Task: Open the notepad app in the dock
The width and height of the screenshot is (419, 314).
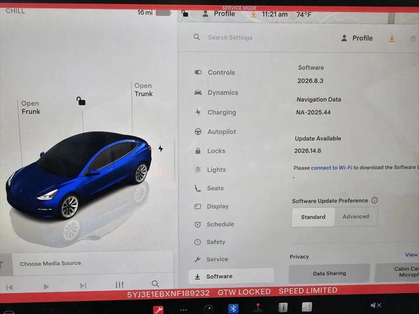Action: click(x=307, y=307)
